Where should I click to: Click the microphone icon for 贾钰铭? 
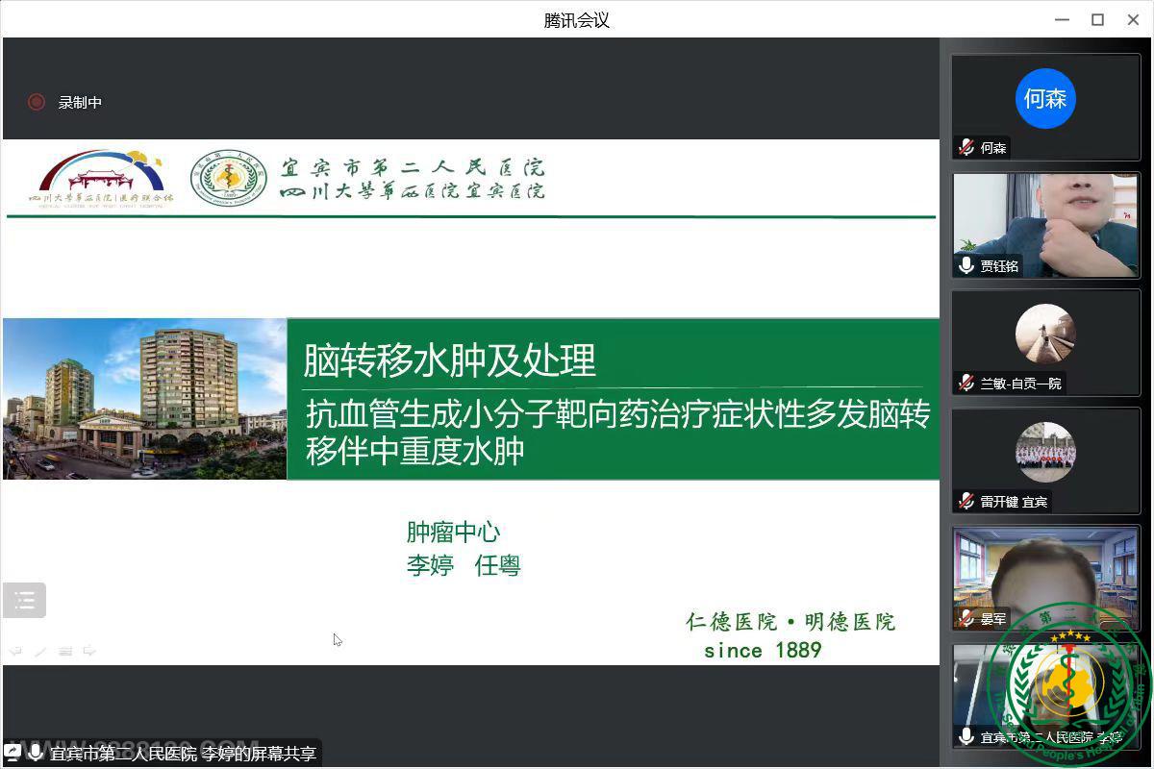[966, 265]
